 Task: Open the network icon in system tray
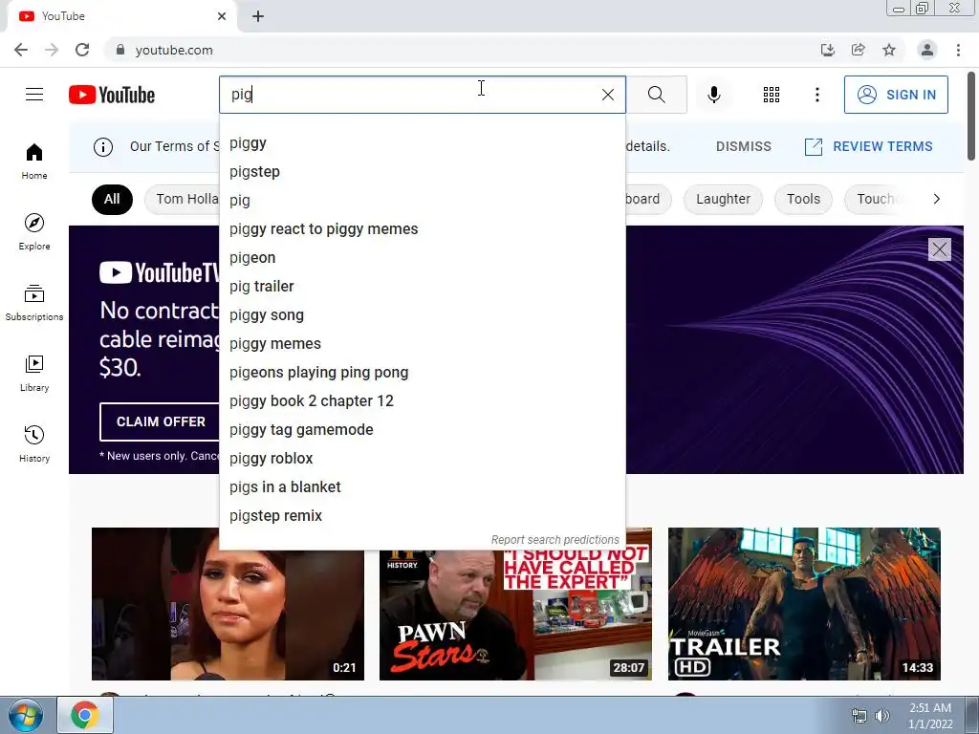point(859,716)
